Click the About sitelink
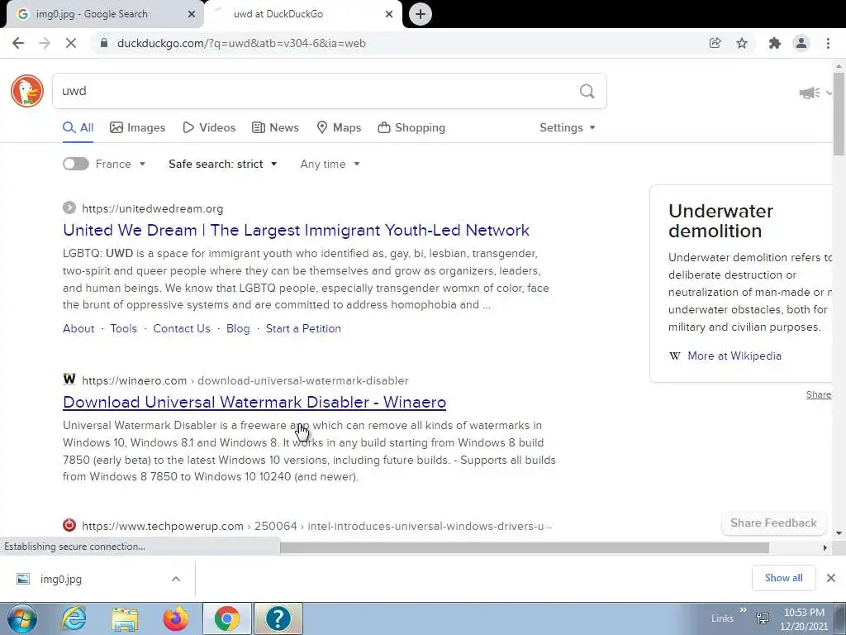Screen dimensions: 846x635 click(78, 328)
